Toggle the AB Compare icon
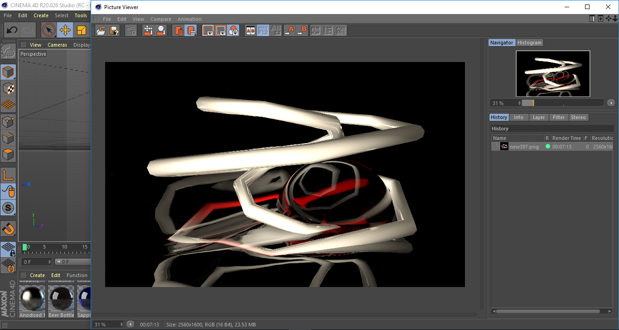Screen dimensions: 619x330 click(250, 31)
